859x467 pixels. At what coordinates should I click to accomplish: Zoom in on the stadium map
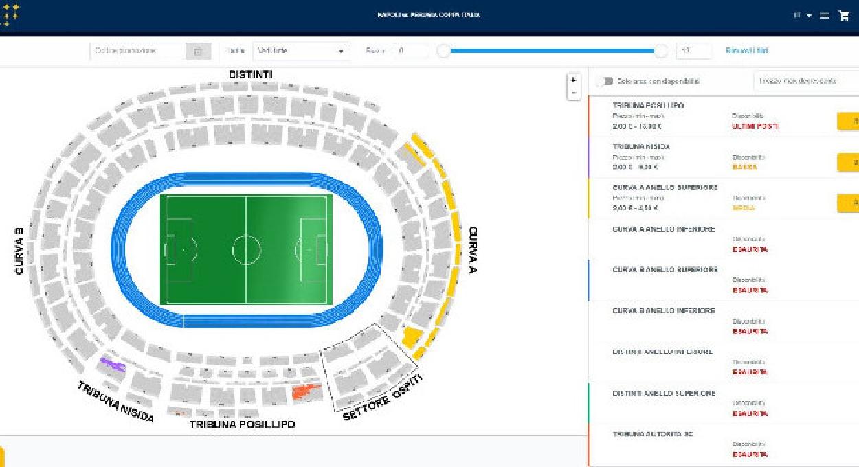pos(574,80)
